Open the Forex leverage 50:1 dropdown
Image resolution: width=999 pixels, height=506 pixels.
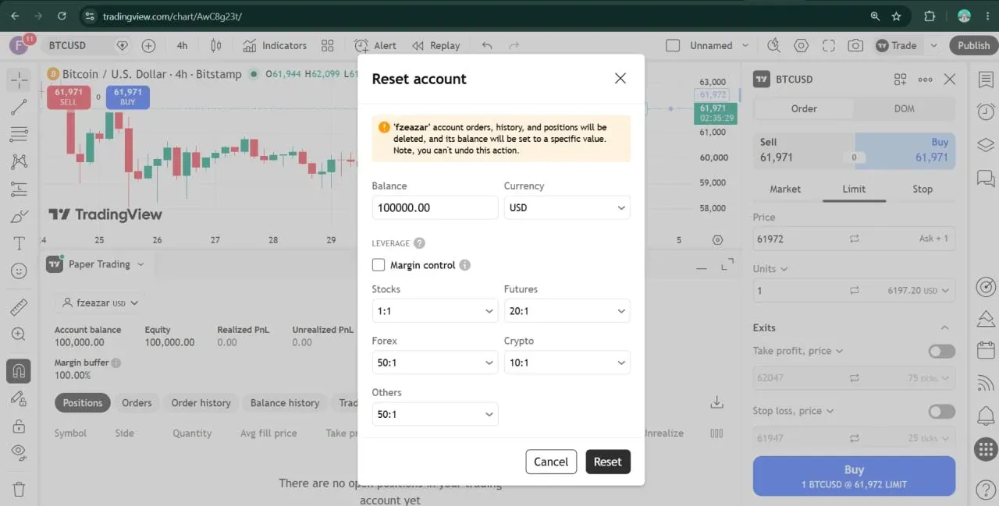[435, 363]
